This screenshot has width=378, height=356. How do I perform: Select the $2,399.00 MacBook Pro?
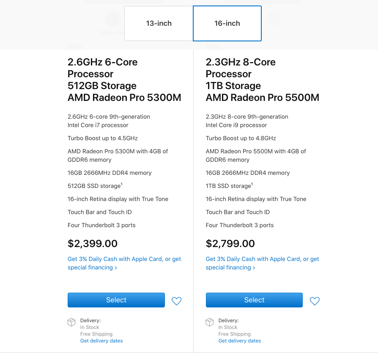[x=116, y=300]
